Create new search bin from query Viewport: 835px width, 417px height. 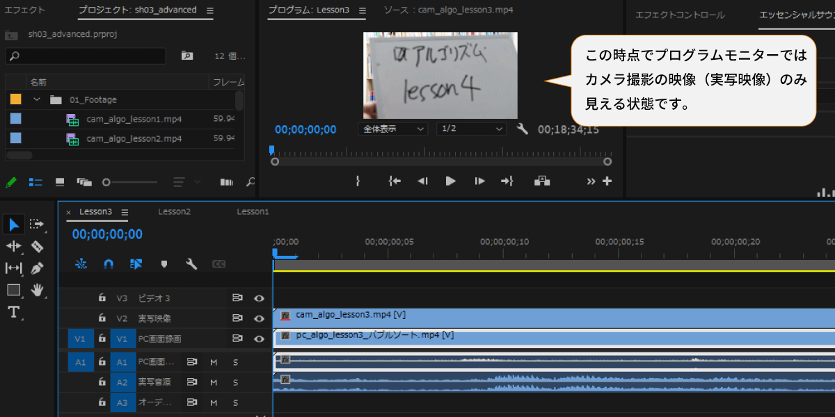(186, 56)
